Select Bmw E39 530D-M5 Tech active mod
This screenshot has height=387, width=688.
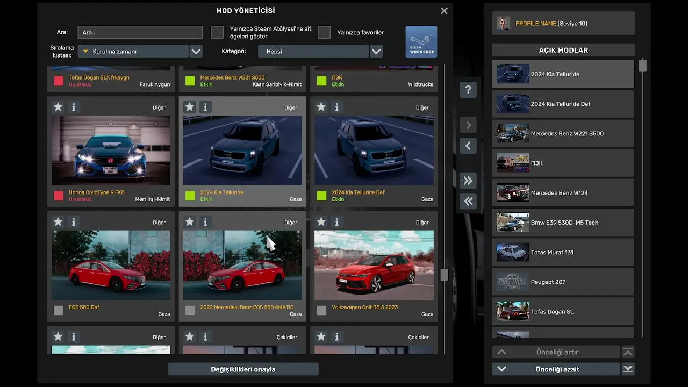pos(563,222)
